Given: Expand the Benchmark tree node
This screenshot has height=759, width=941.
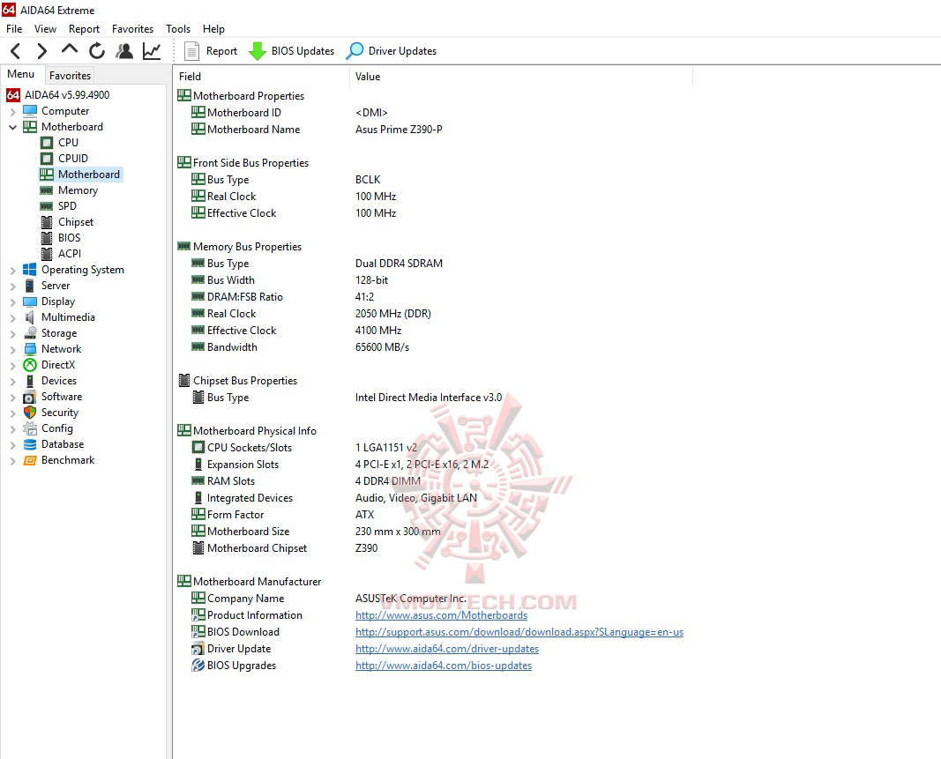Looking at the screenshot, I should [12, 461].
